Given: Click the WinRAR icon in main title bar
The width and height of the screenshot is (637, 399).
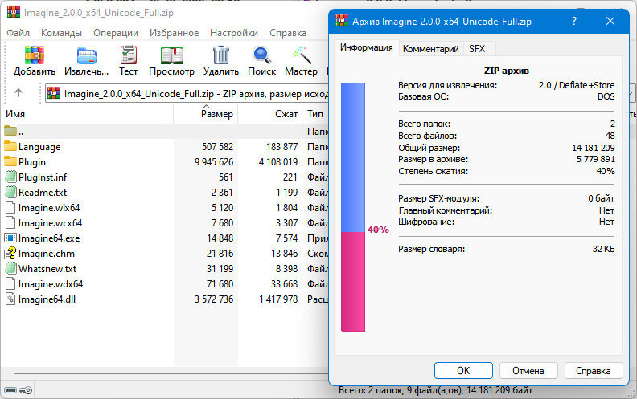Looking at the screenshot, I should point(14,11).
